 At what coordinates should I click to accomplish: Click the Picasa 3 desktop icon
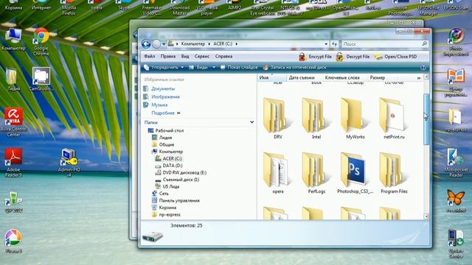coord(13,241)
